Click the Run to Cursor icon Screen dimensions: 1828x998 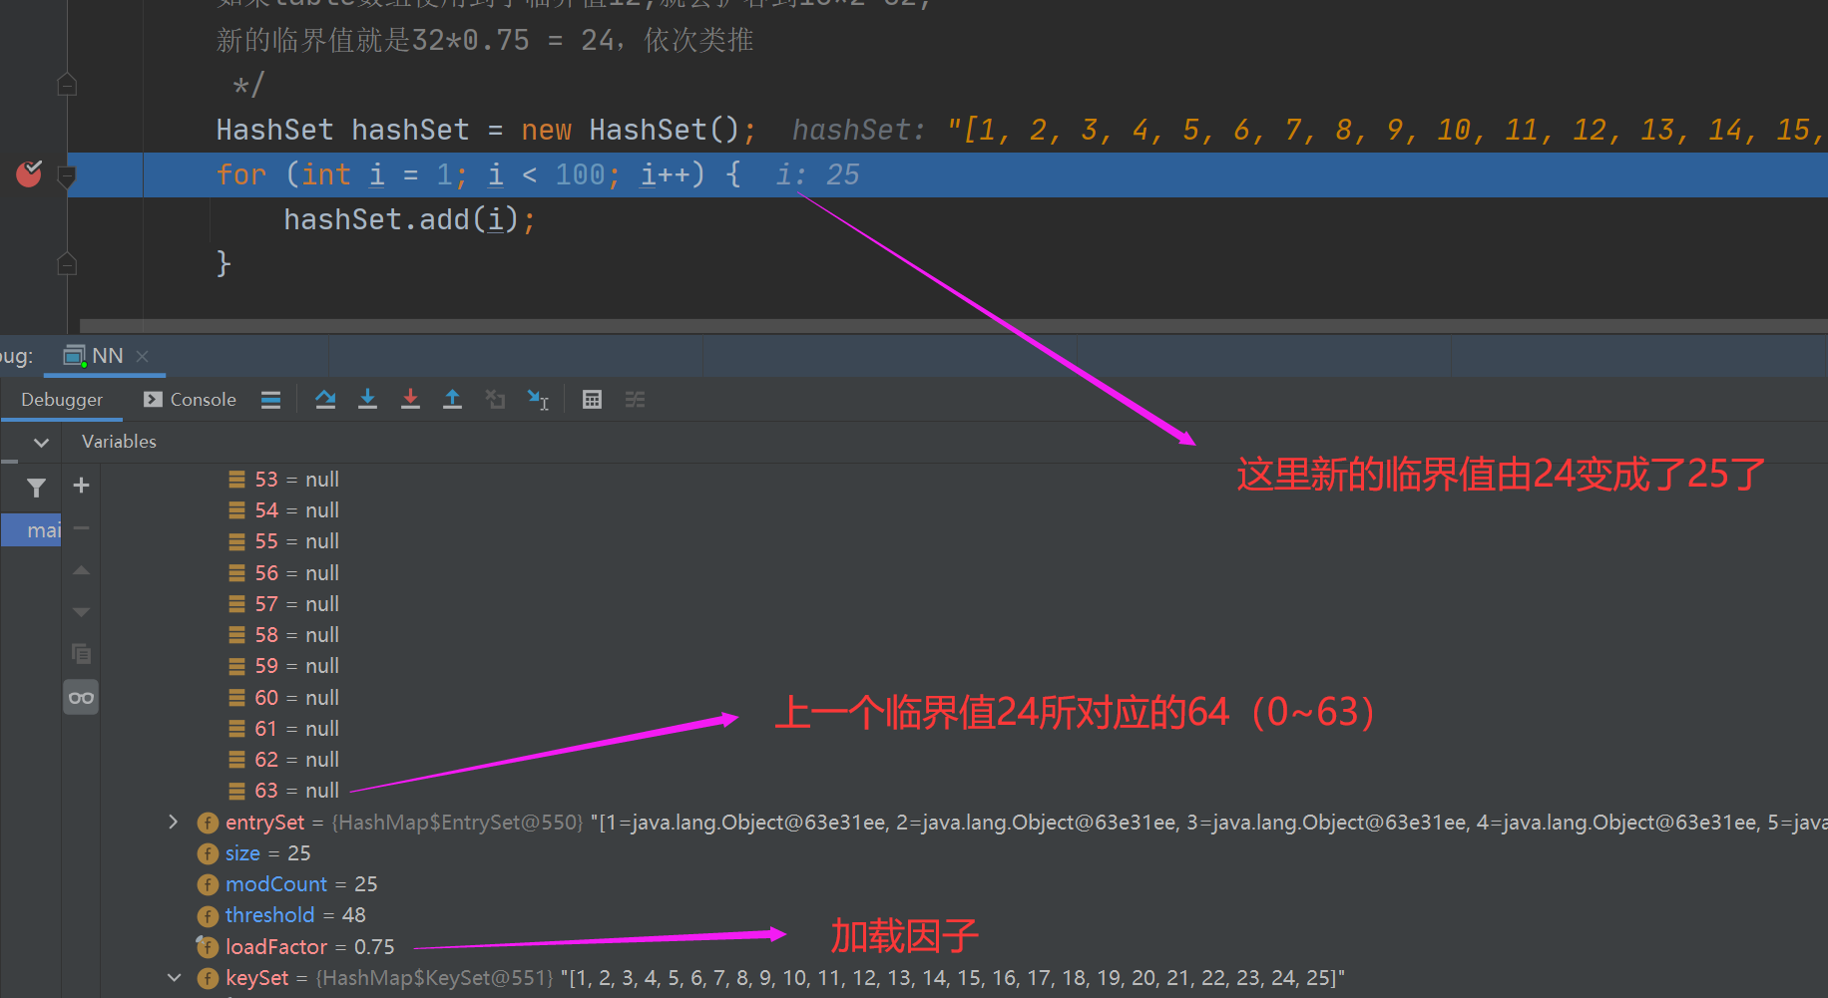(x=538, y=400)
